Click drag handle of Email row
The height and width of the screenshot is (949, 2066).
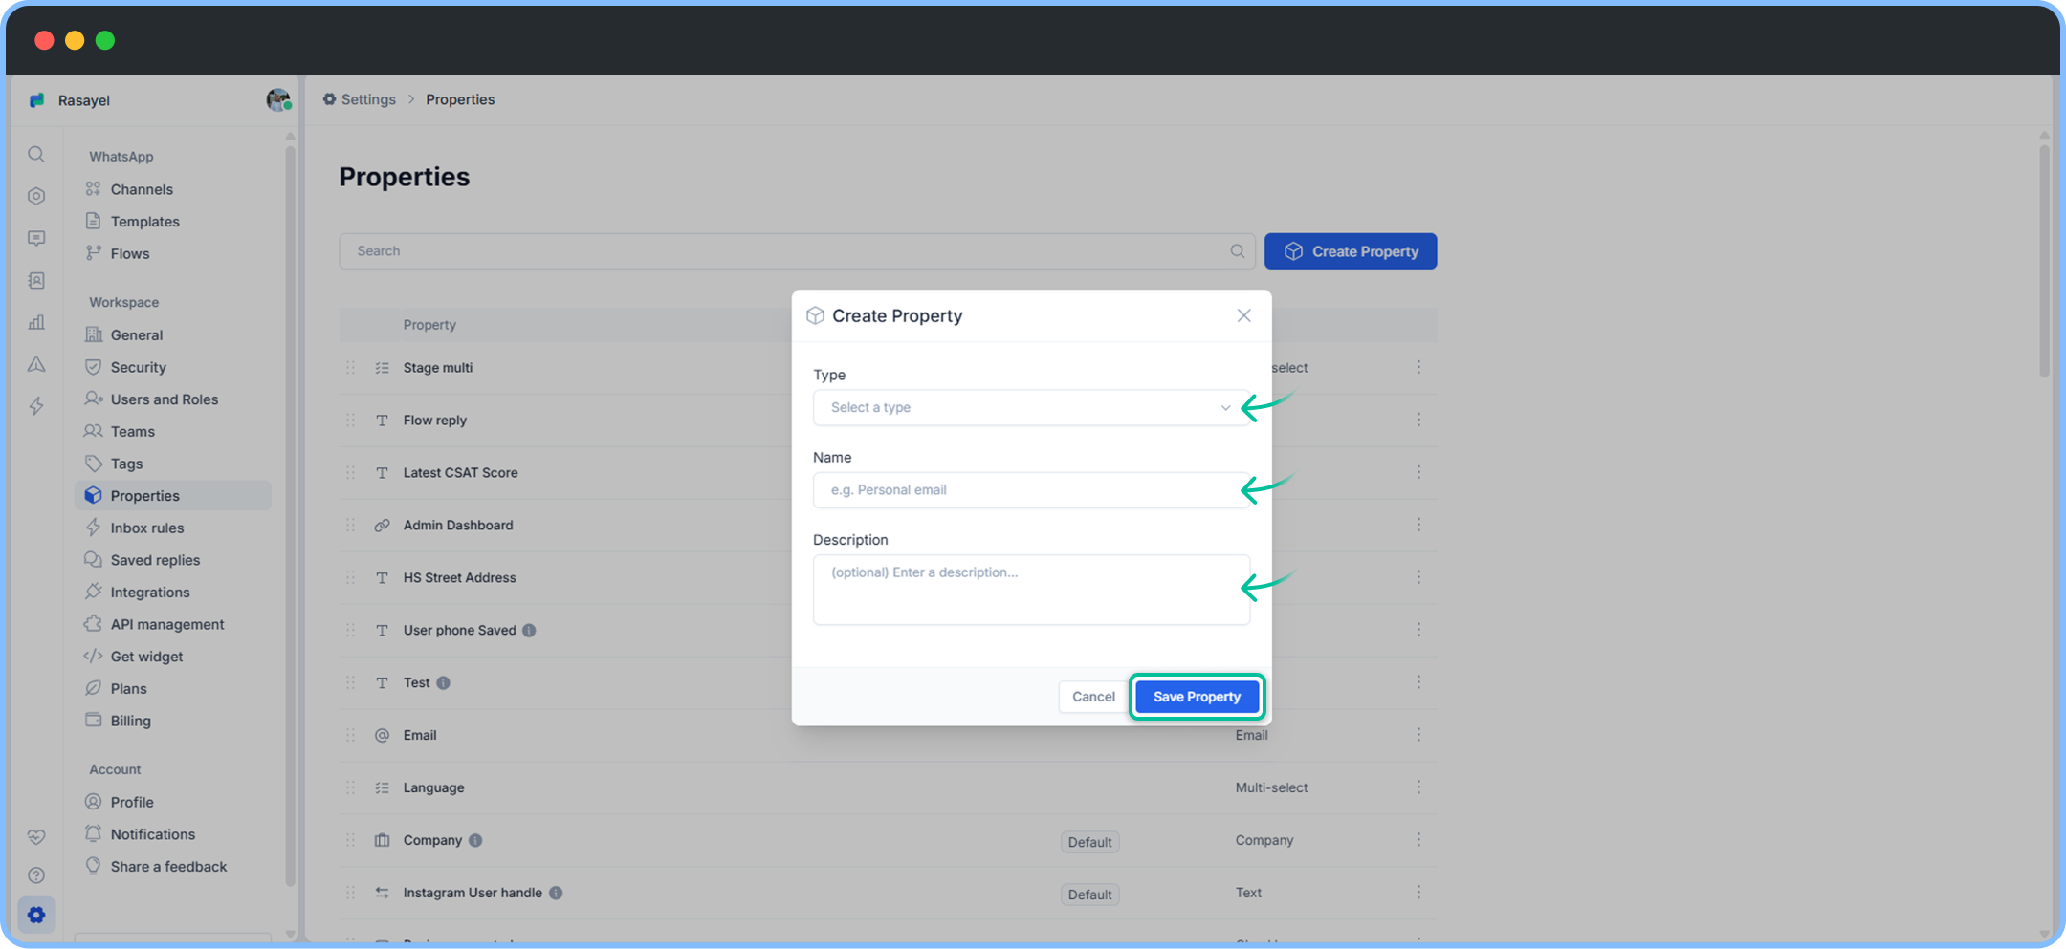click(350, 735)
